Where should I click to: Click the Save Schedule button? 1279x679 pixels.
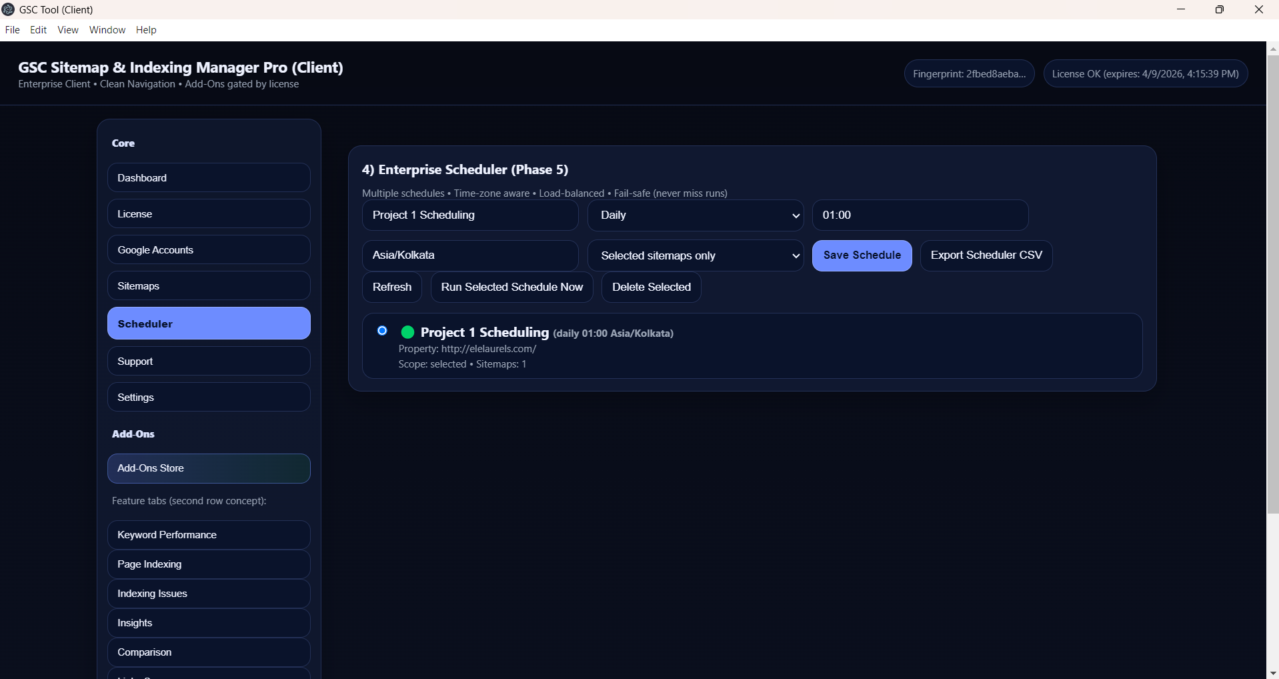pos(862,255)
